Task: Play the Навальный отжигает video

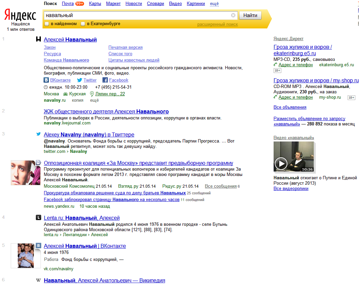Action: 281,164
